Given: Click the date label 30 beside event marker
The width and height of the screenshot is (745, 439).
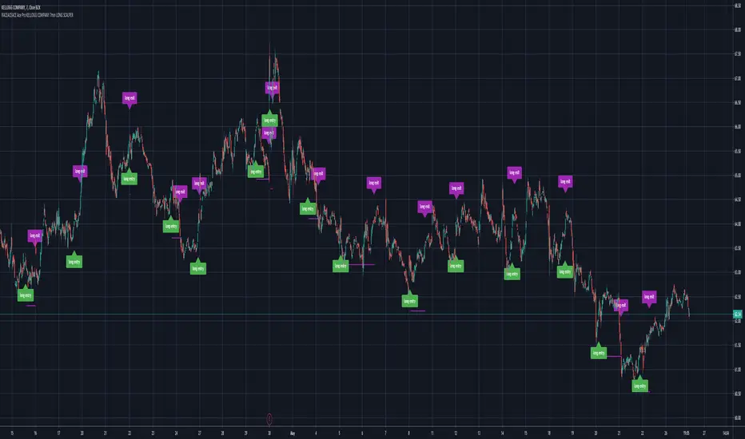Looking at the screenshot, I should tap(269, 433).
